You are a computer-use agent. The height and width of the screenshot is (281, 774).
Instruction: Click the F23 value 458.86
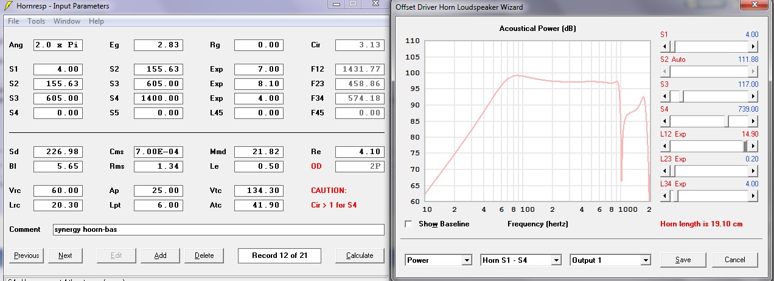tap(360, 84)
